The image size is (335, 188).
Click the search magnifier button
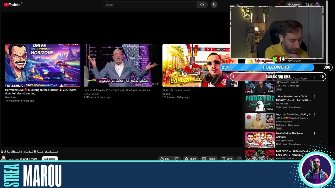(202, 5)
